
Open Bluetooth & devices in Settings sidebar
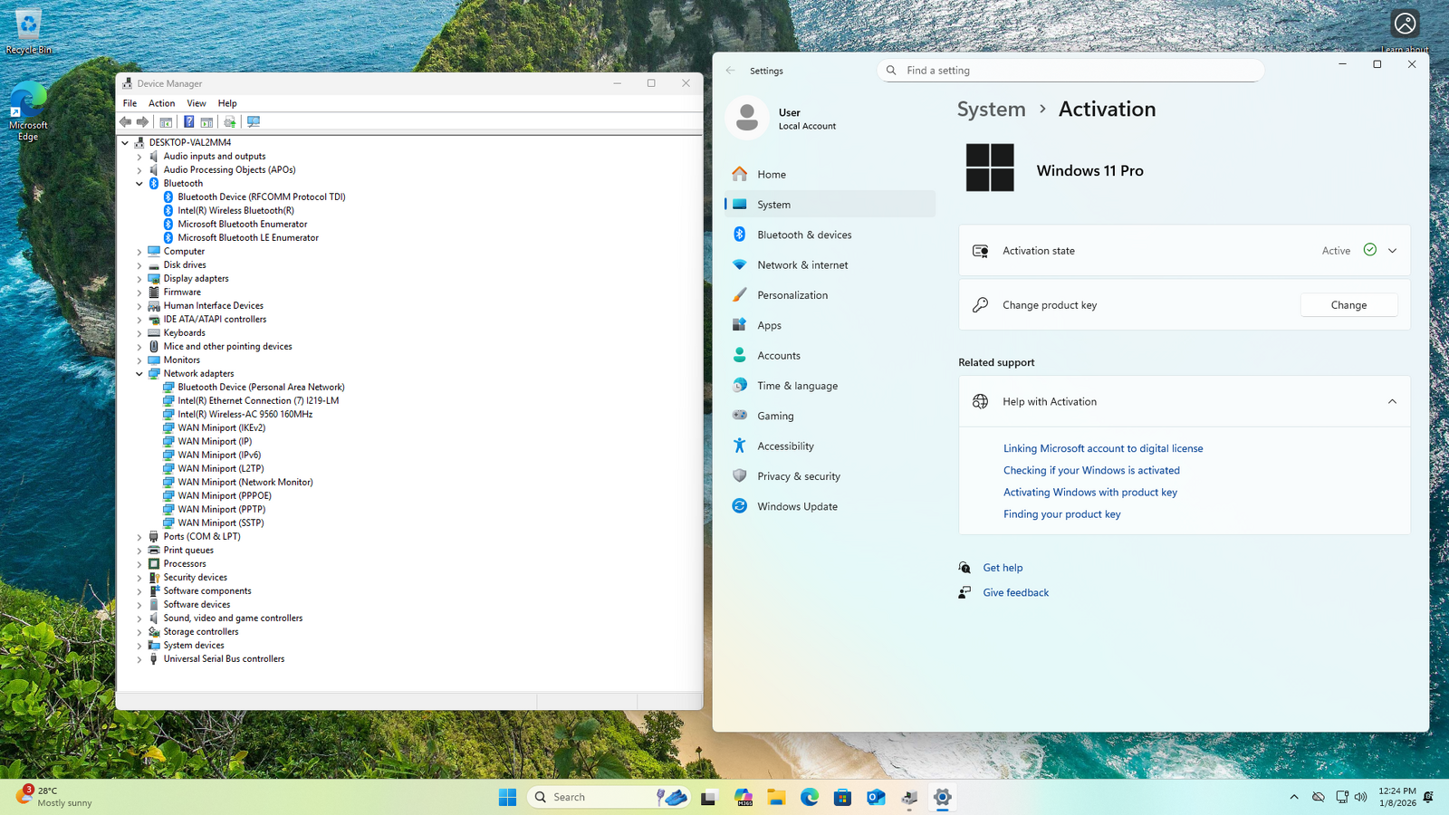[x=804, y=235]
